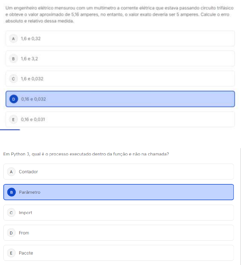Choose letter A circle for Contador

(x=11, y=172)
